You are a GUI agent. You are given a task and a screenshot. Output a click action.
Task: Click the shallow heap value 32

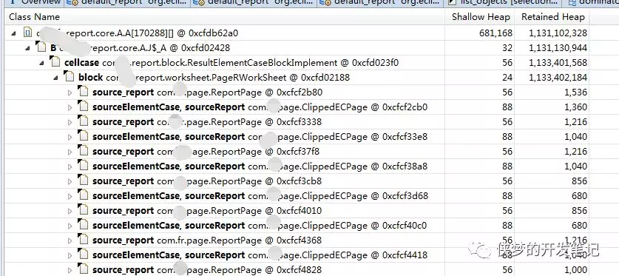[507, 48]
